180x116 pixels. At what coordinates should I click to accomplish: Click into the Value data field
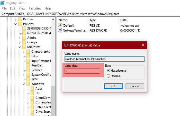point(82,71)
